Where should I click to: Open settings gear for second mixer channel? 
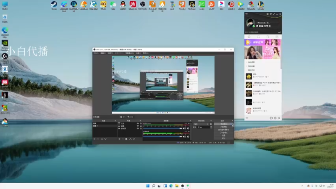(x=188, y=136)
